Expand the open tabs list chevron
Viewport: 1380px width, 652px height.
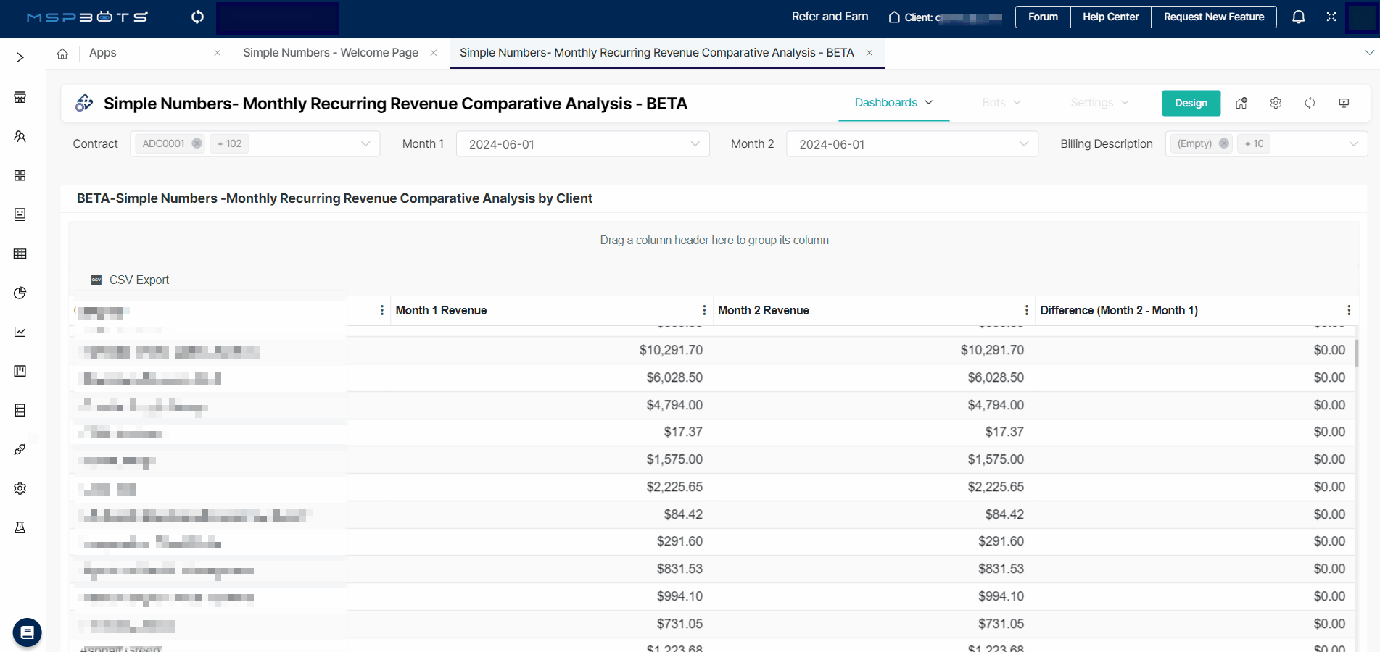click(1369, 53)
